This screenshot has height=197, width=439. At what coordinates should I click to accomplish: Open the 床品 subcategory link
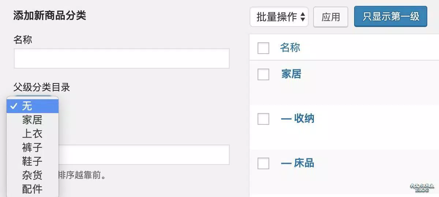pyautogui.click(x=298, y=163)
